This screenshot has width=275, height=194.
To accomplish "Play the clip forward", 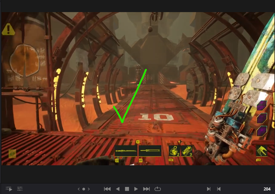I will (136, 189).
